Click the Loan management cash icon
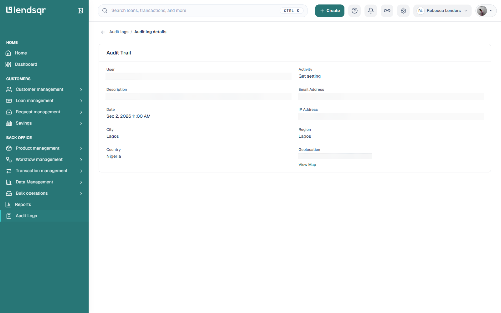 9,101
